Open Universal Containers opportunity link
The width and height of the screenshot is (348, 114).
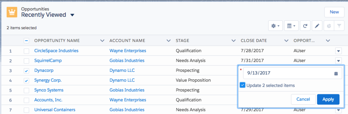[55, 109]
